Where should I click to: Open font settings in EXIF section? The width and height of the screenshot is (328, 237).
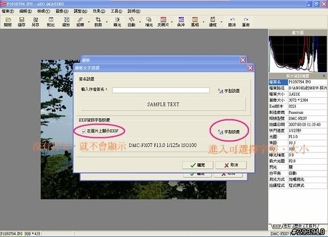229,132
